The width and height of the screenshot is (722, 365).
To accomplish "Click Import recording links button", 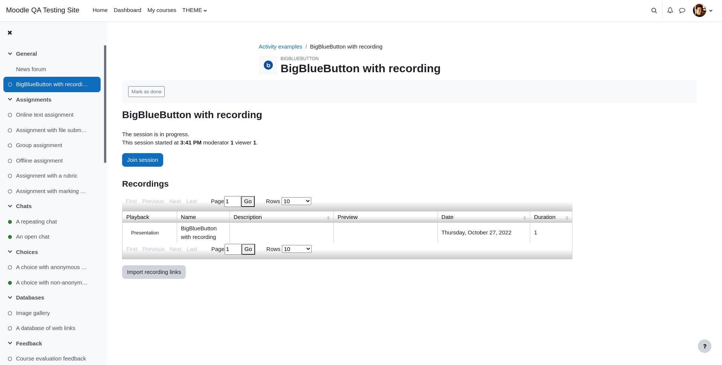I will point(154,272).
